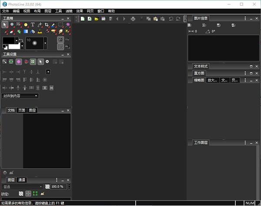The height and width of the screenshot is (206, 261).
Task: Select the Zoom magnifier tool
Action: click(x=12, y=25)
